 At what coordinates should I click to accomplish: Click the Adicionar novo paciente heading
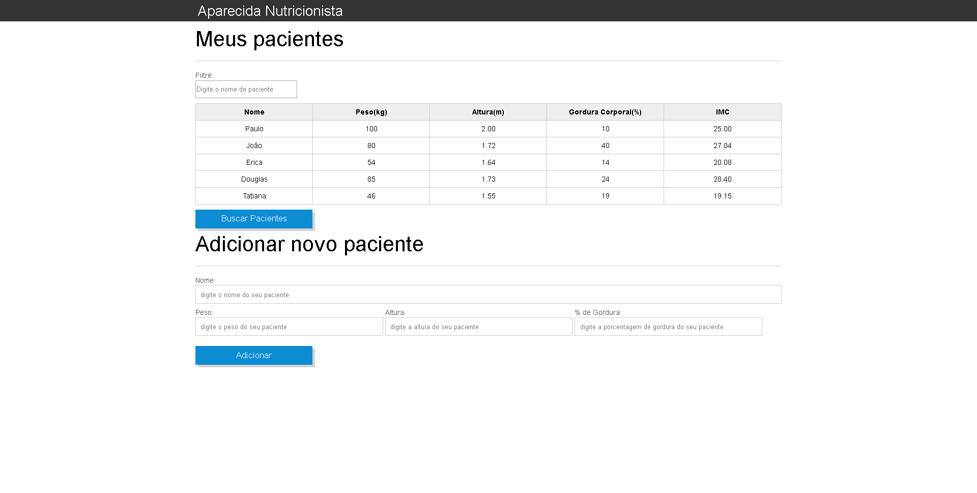[x=309, y=244]
